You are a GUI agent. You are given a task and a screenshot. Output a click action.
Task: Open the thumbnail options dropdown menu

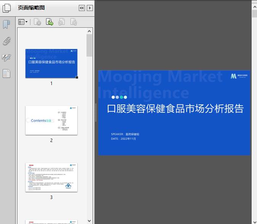pos(23,22)
